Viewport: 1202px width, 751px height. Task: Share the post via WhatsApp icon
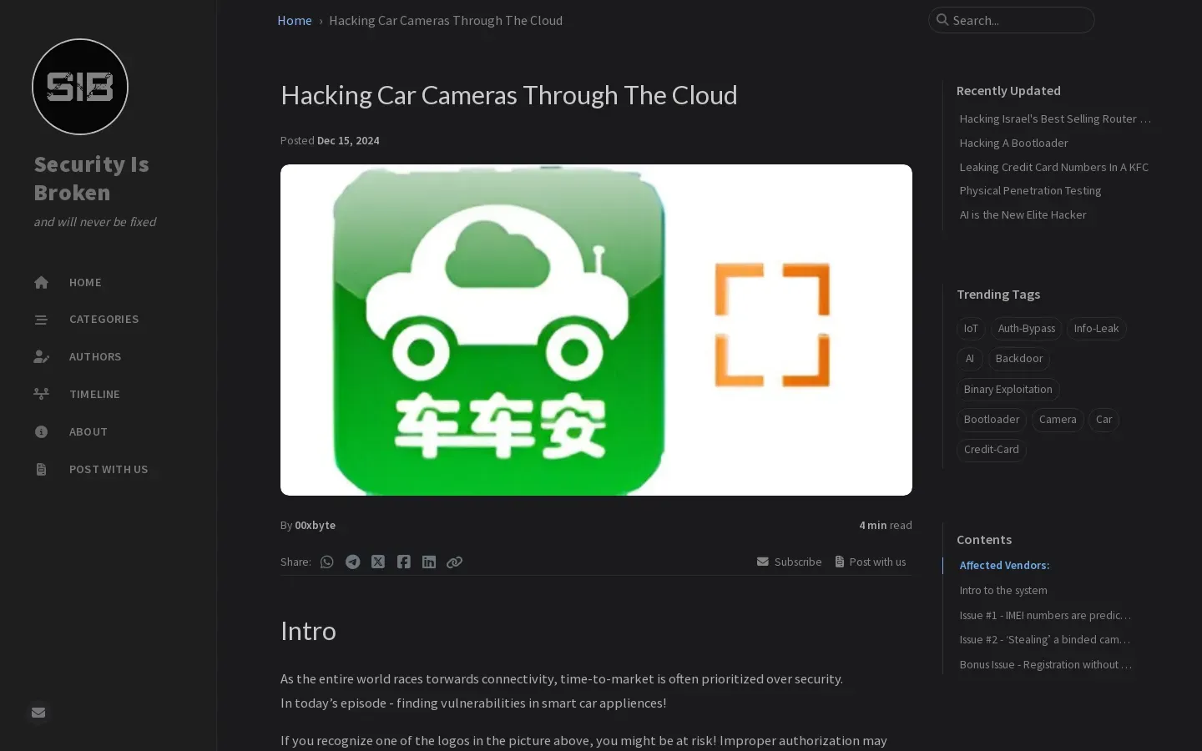pos(327,562)
